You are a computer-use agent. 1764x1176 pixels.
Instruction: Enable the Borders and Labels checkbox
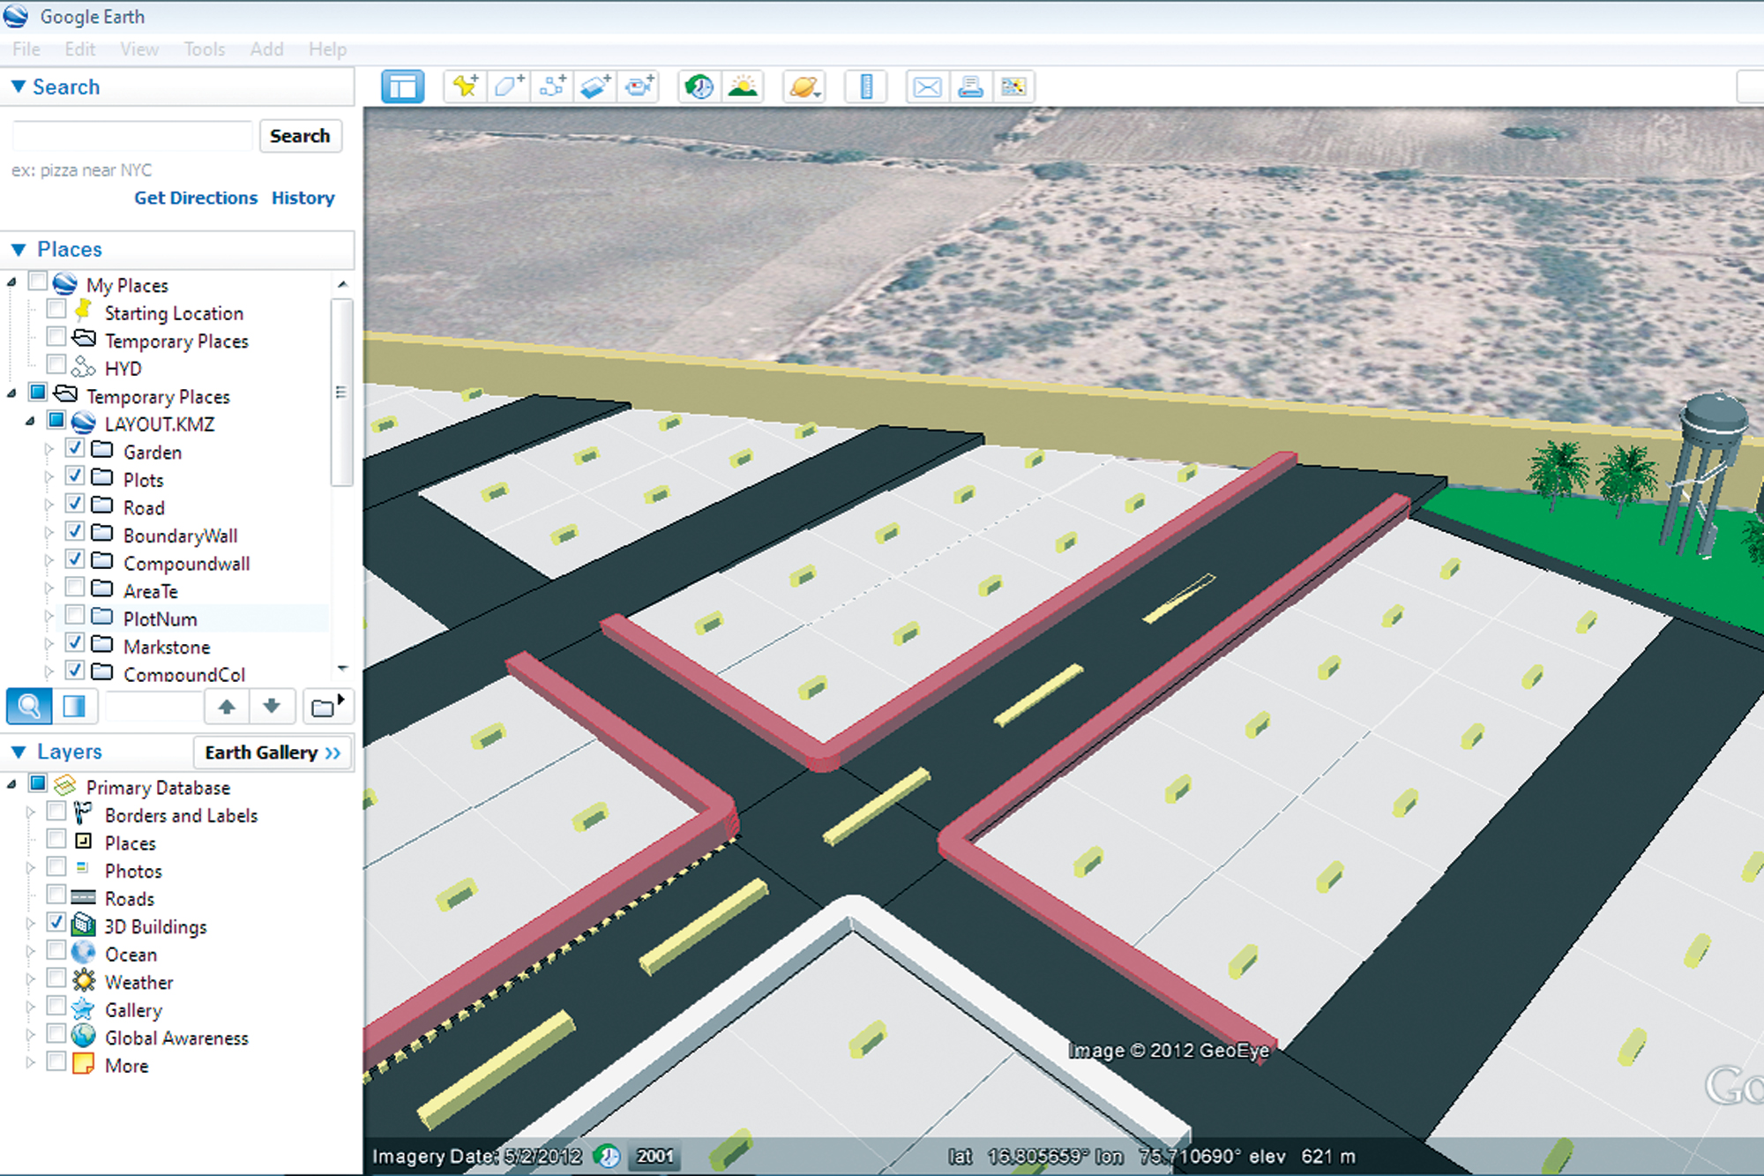tap(56, 813)
